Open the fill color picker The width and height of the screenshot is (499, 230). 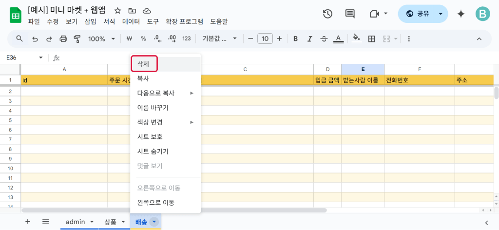tap(356, 38)
